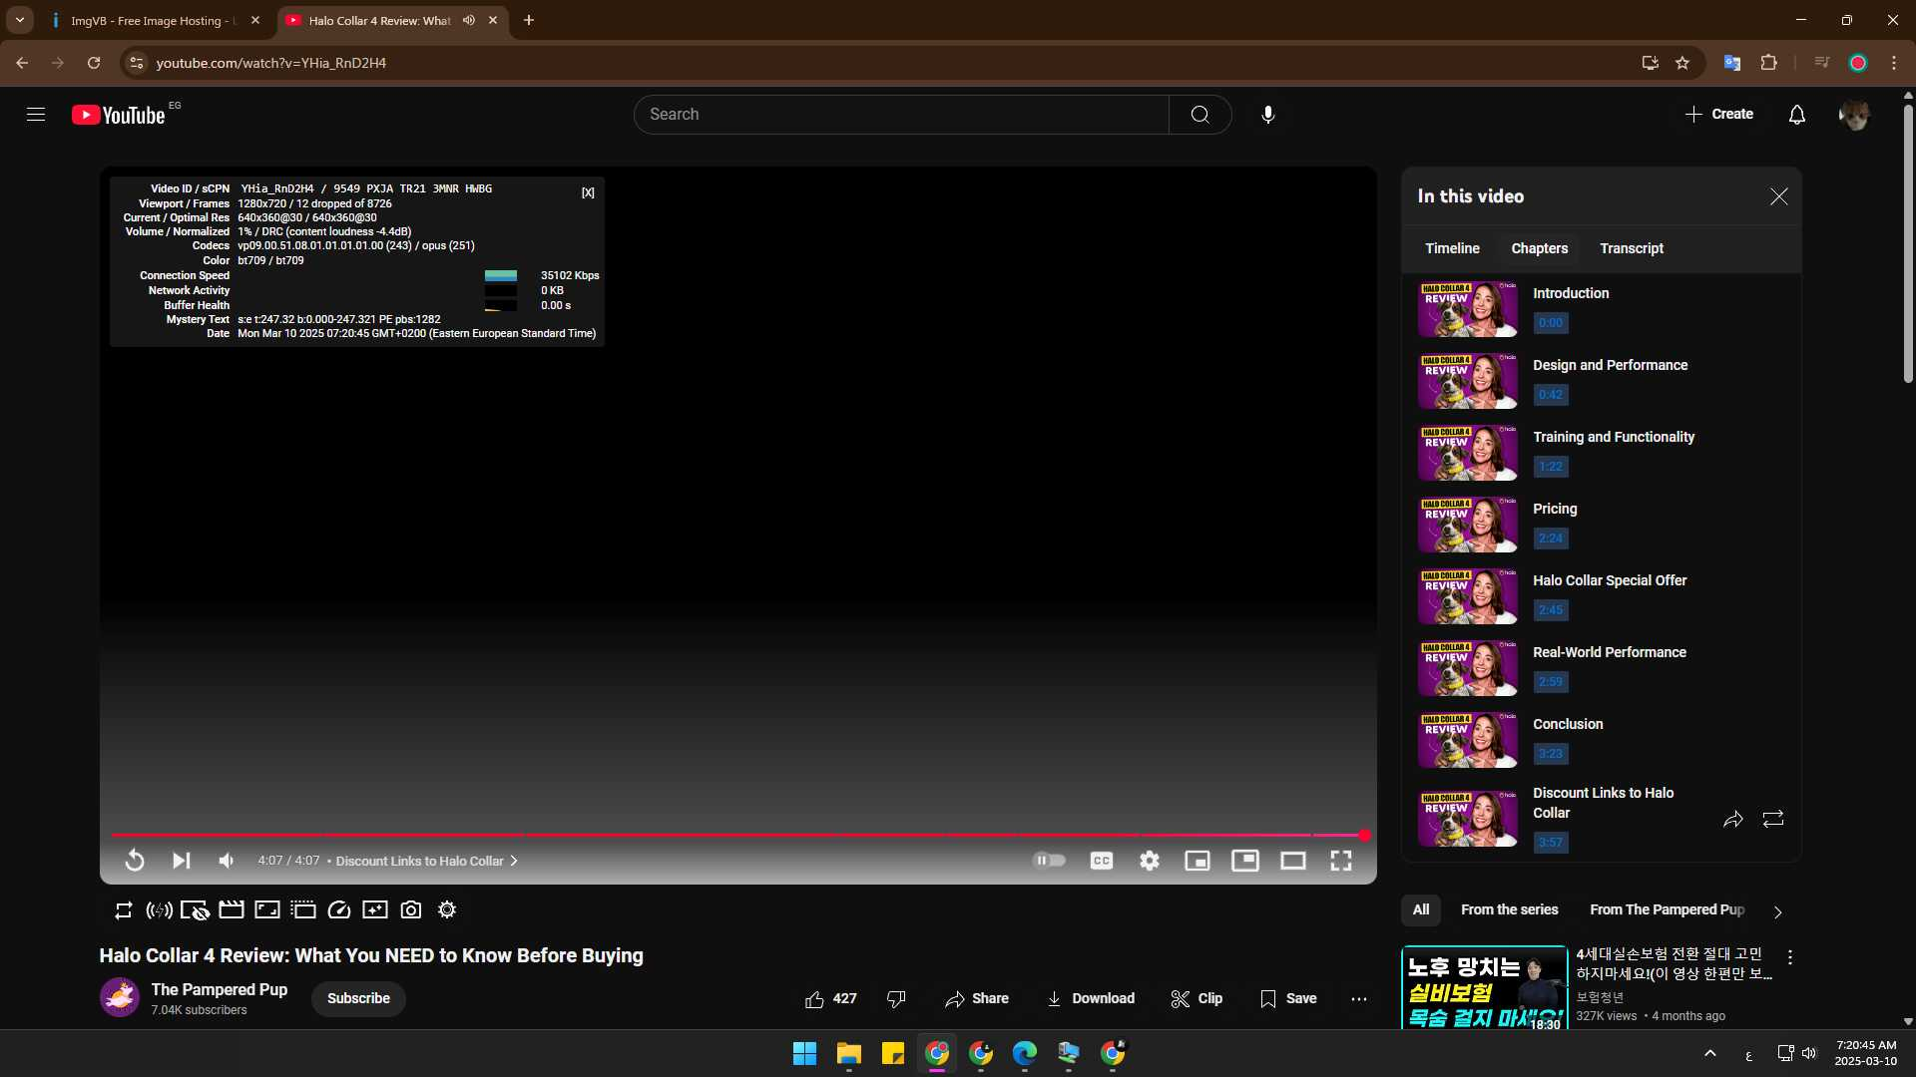1916x1077 pixels.
Task: Switch to Transcript tab
Action: tap(1632, 248)
